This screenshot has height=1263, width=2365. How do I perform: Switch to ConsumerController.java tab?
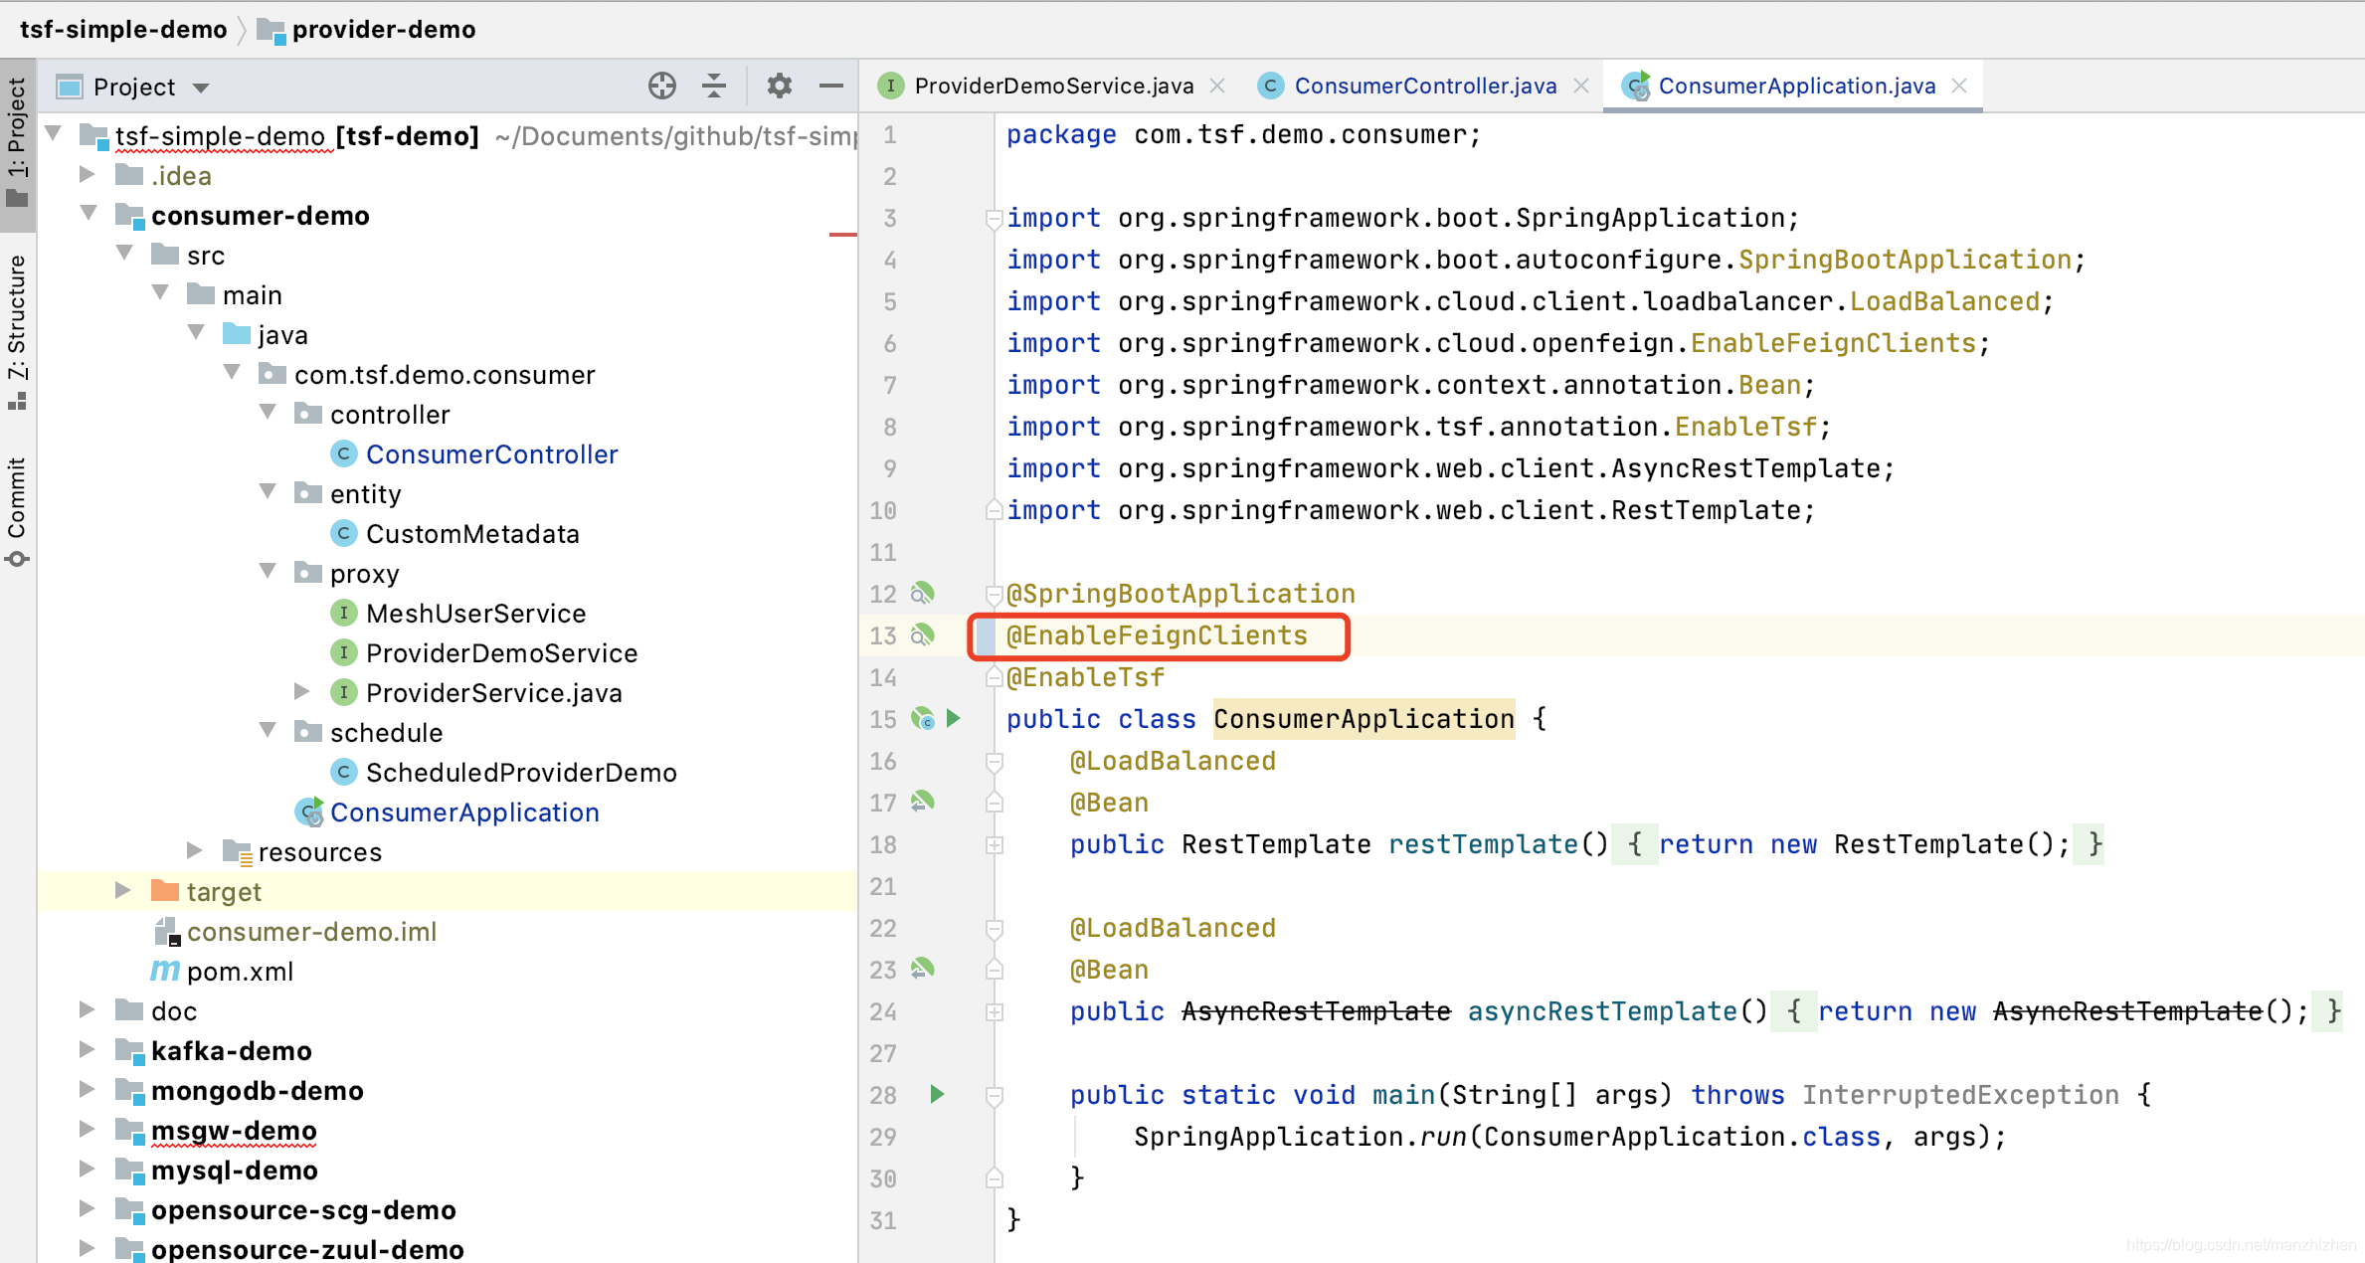pos(1424,87)
